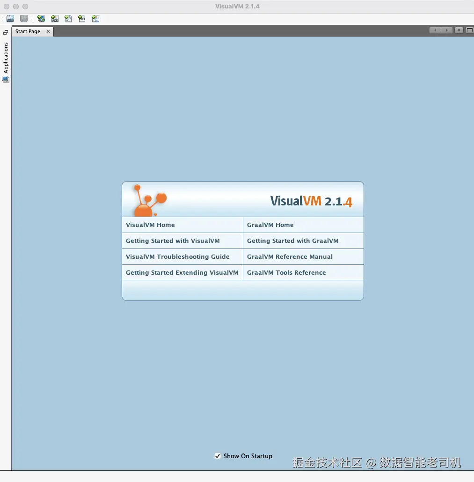474x482 pixels.
Task: Add a remote host via toolbar icon
Action: pyautogui.click(x=41, y=19)
